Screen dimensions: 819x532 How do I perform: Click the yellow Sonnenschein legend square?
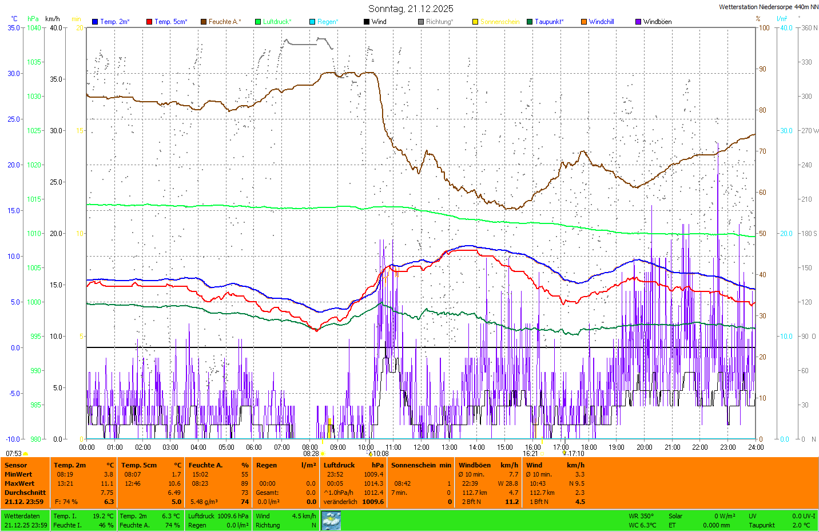click(475, 22)
